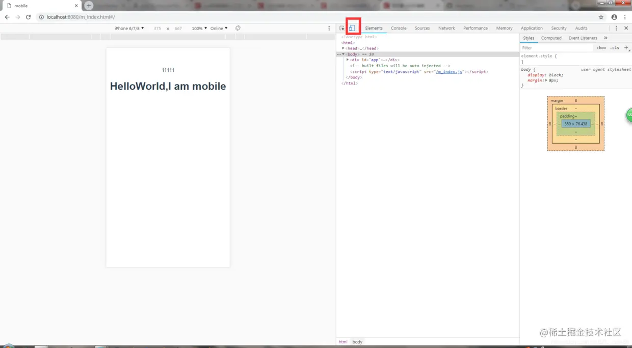Switch to the Elements tab

pyautogui.click(x=374, y=28)
